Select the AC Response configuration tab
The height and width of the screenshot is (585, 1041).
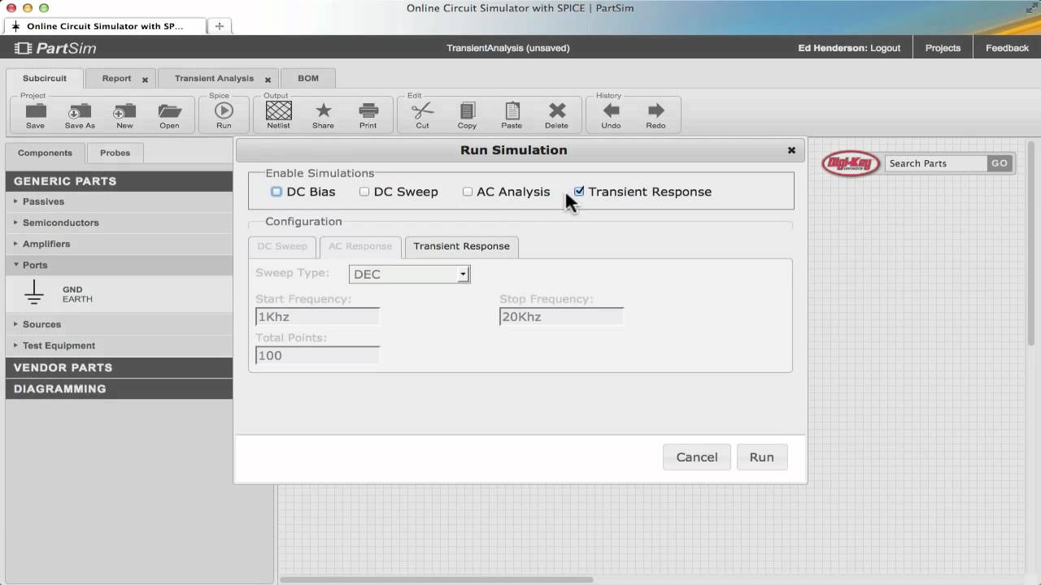click(360, 246)
